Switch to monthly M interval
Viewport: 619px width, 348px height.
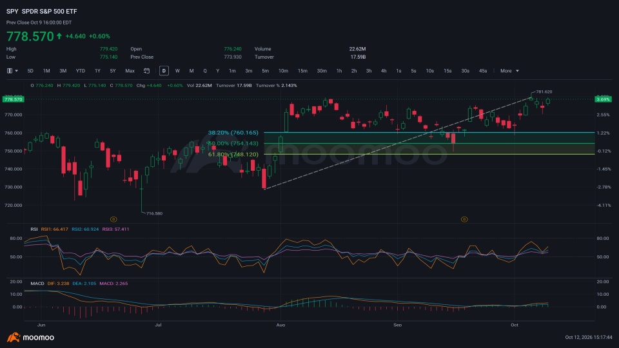tap(192, 71)
